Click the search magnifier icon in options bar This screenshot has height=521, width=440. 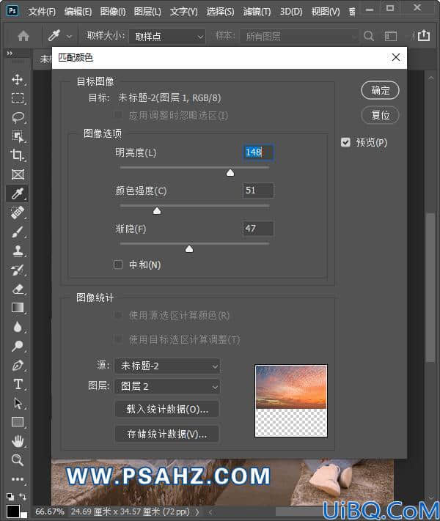coord(368,36)
